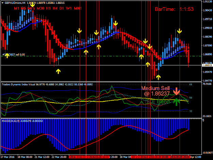Click the TDI level 32 label
This screenshot has width=213, height=160.
pyautogui.click(x=191, y=111)
